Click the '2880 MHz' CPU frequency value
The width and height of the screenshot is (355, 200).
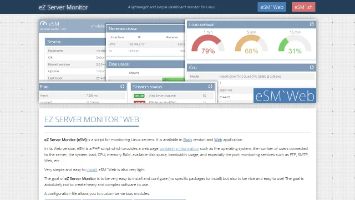tap(226, 90)
